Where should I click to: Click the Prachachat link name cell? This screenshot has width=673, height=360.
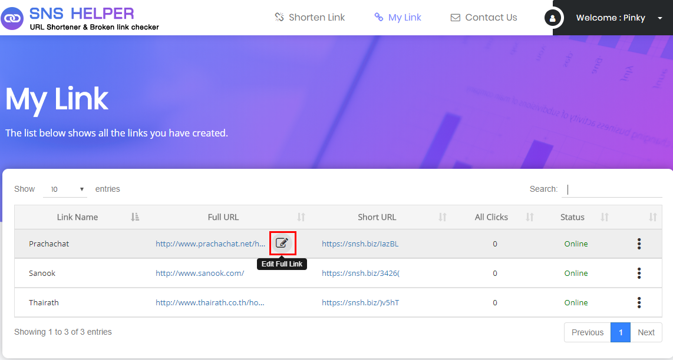49,244
